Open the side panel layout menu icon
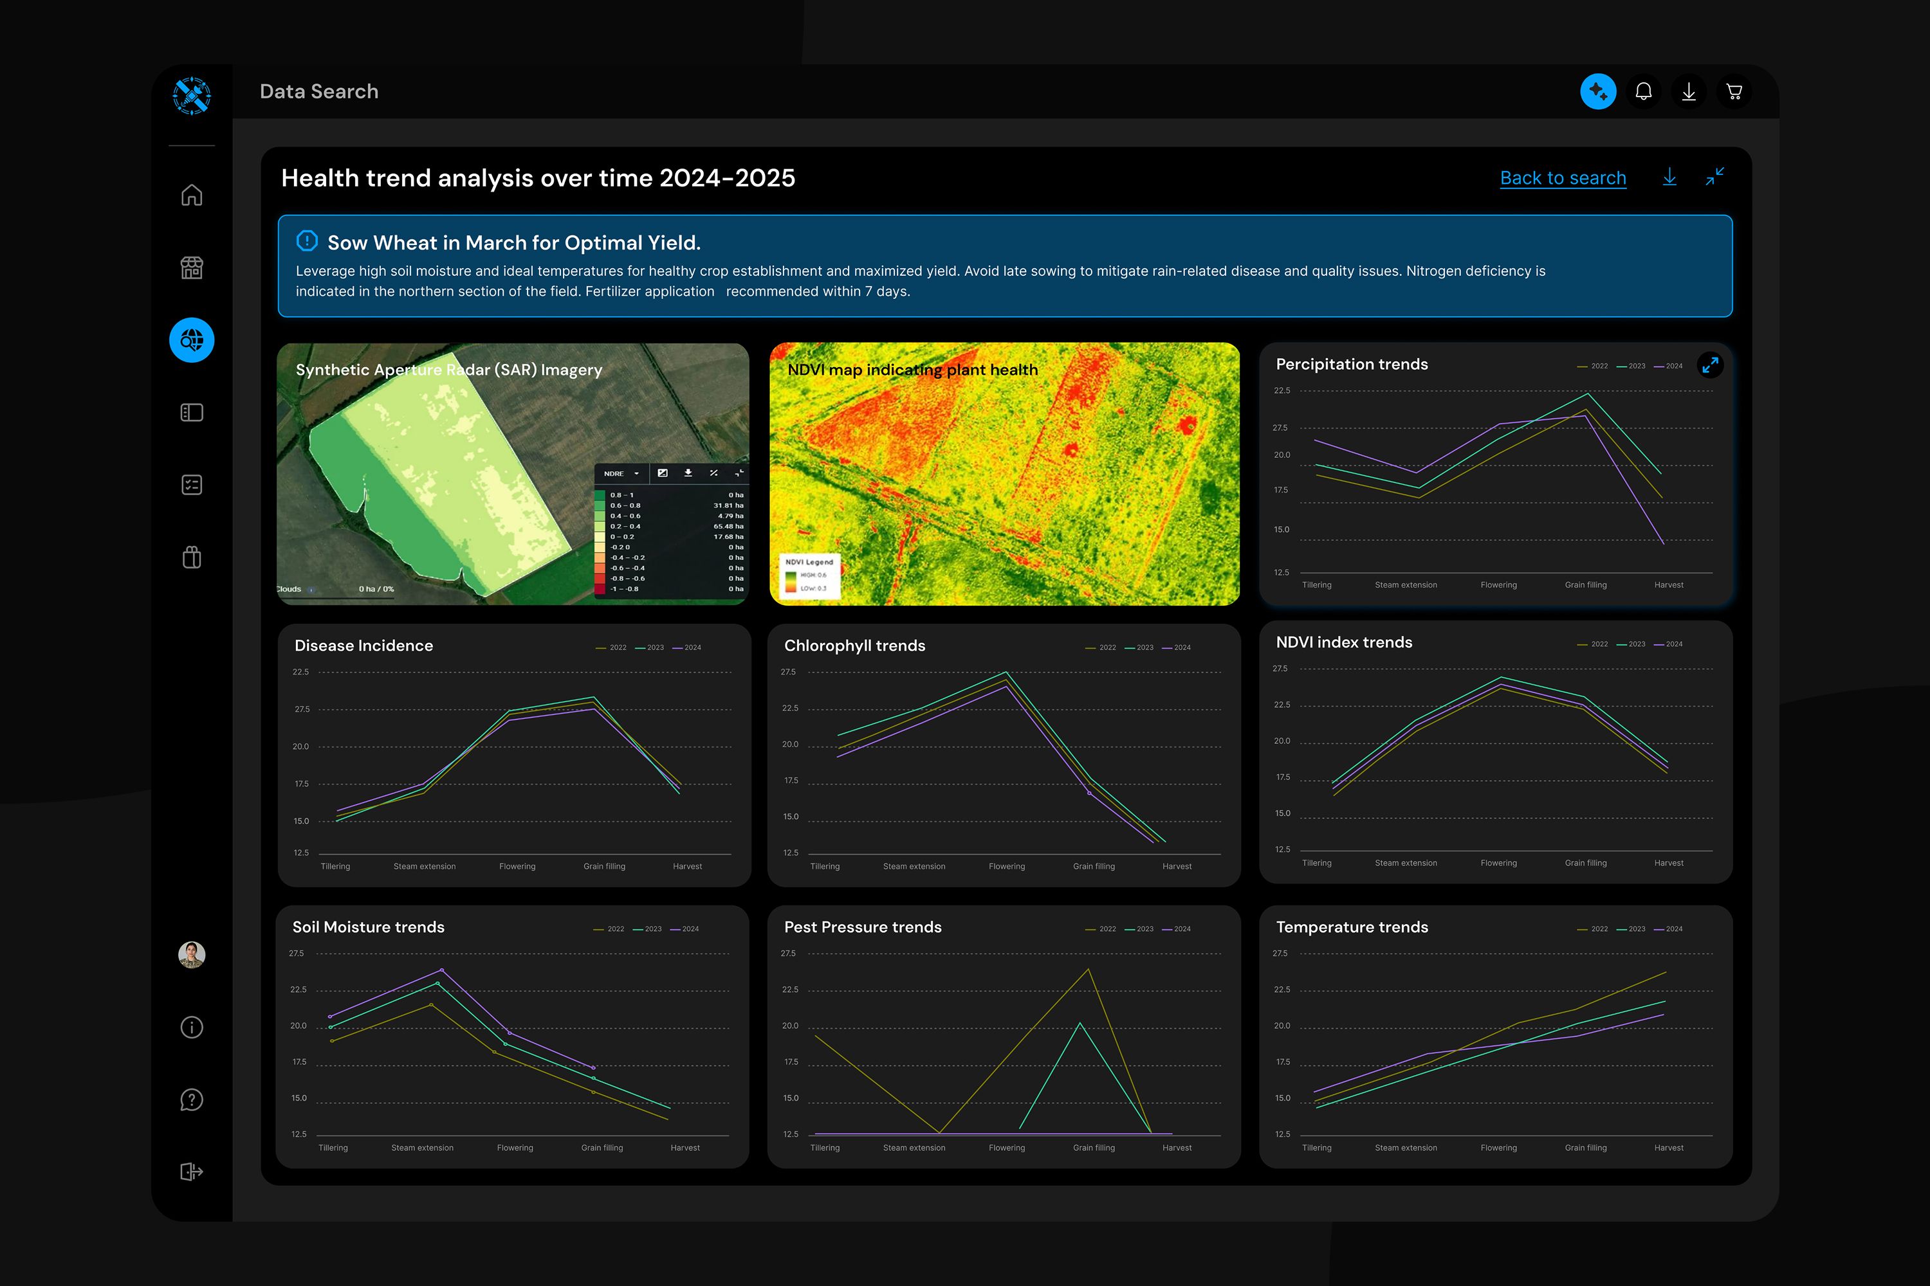Screen dimensions: 1930x1286 click(x=191, y=413)
